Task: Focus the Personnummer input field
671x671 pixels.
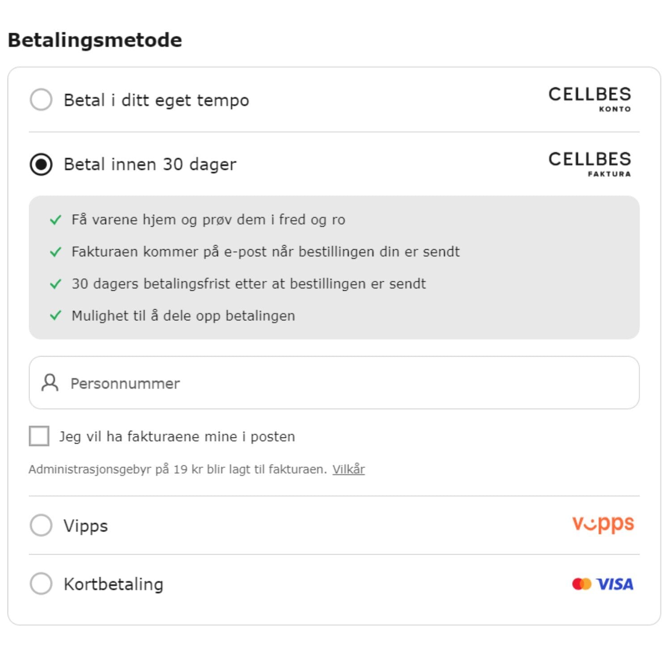Action: click(x=334, y=382)
